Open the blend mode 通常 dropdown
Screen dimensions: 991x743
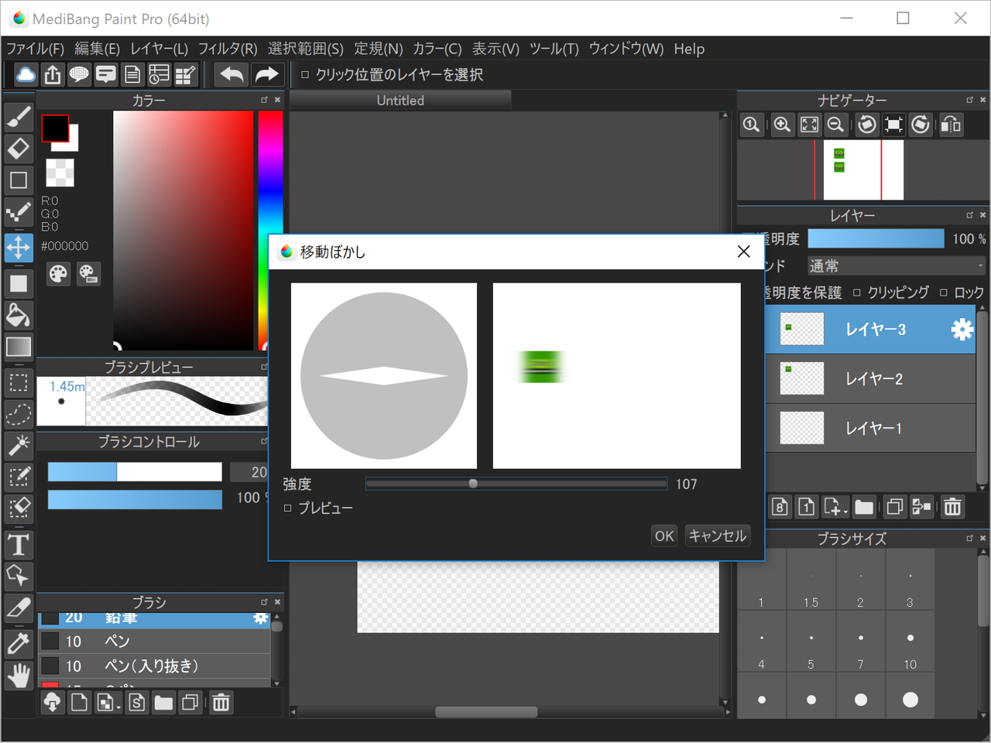pyautogui.click(x=896, y=266)
